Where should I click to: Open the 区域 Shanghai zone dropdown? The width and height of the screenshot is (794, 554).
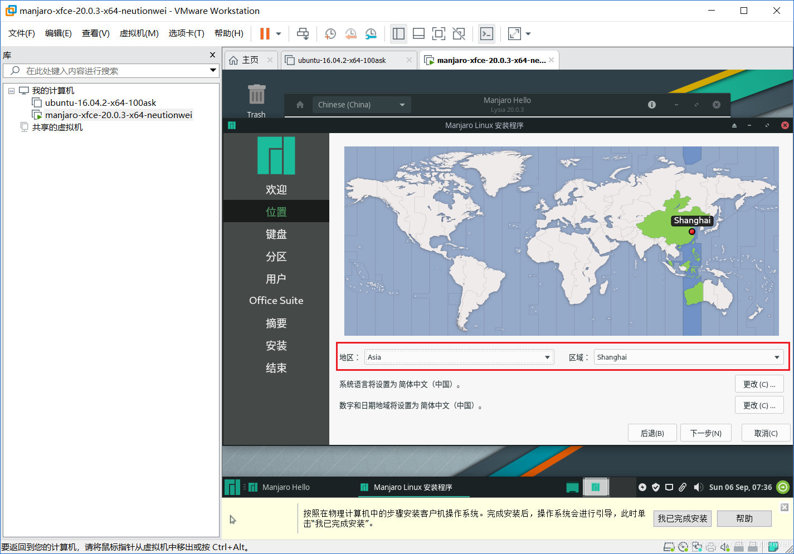point(689,357)
